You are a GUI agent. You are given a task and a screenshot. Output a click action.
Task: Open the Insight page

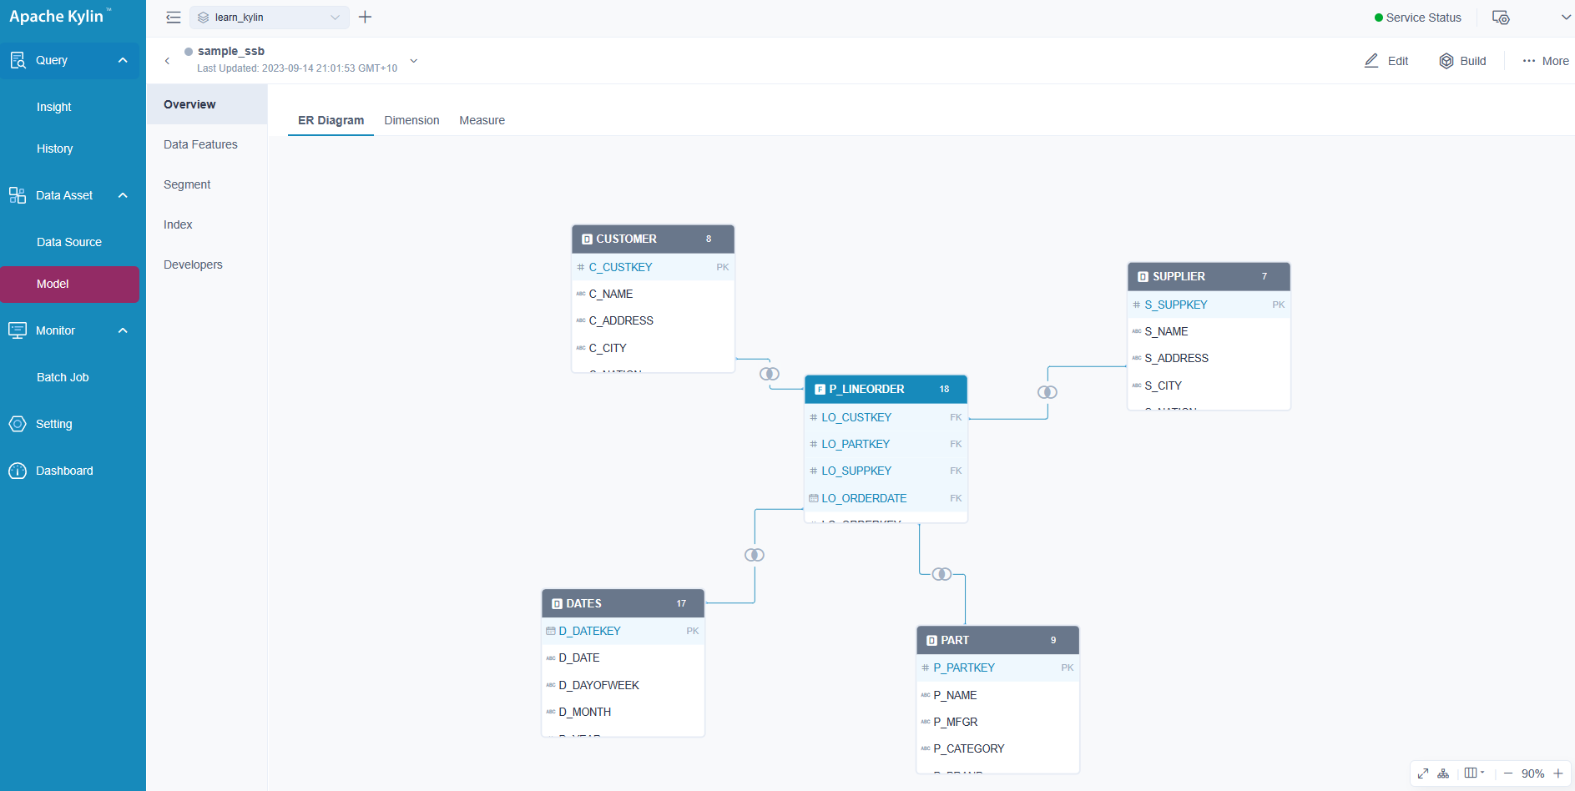(x=54, y=107)
